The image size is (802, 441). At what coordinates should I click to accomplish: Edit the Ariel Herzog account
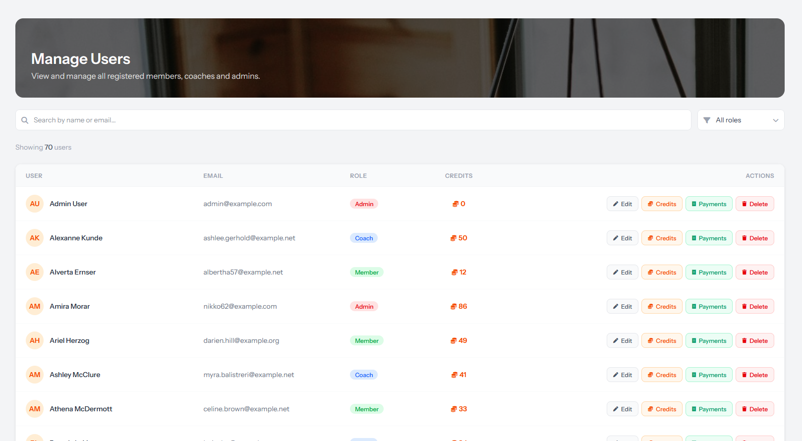[x=623, y=340]
